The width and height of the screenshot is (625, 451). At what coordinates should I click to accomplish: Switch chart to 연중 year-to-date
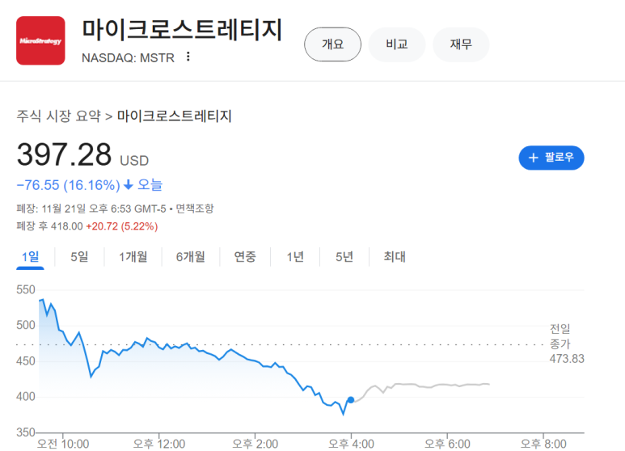[245, 257]
